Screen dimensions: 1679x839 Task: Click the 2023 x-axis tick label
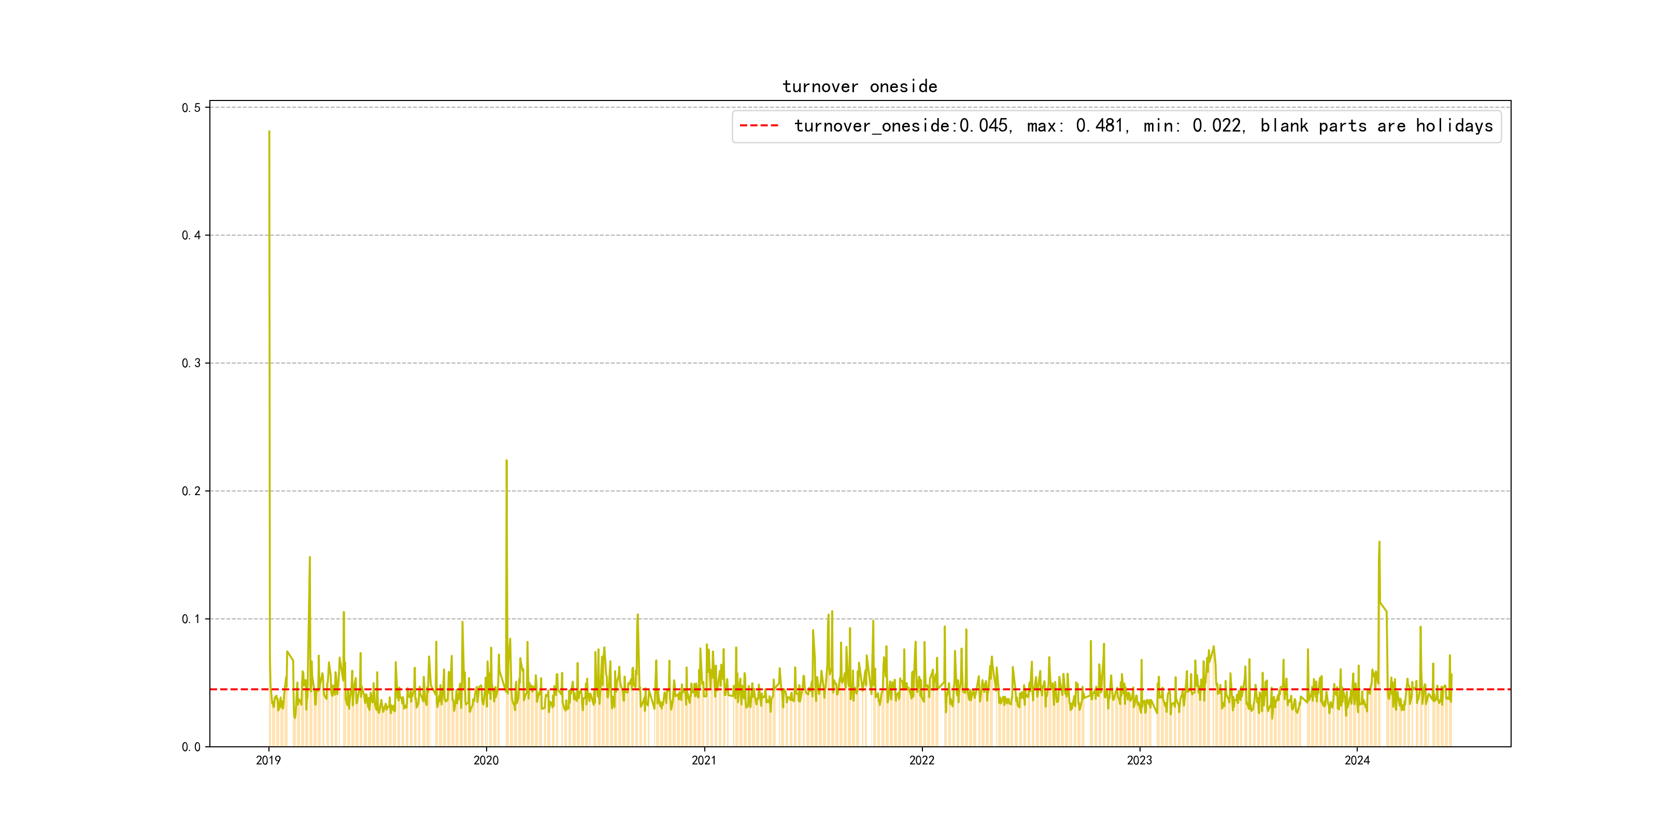point(1140,760)
